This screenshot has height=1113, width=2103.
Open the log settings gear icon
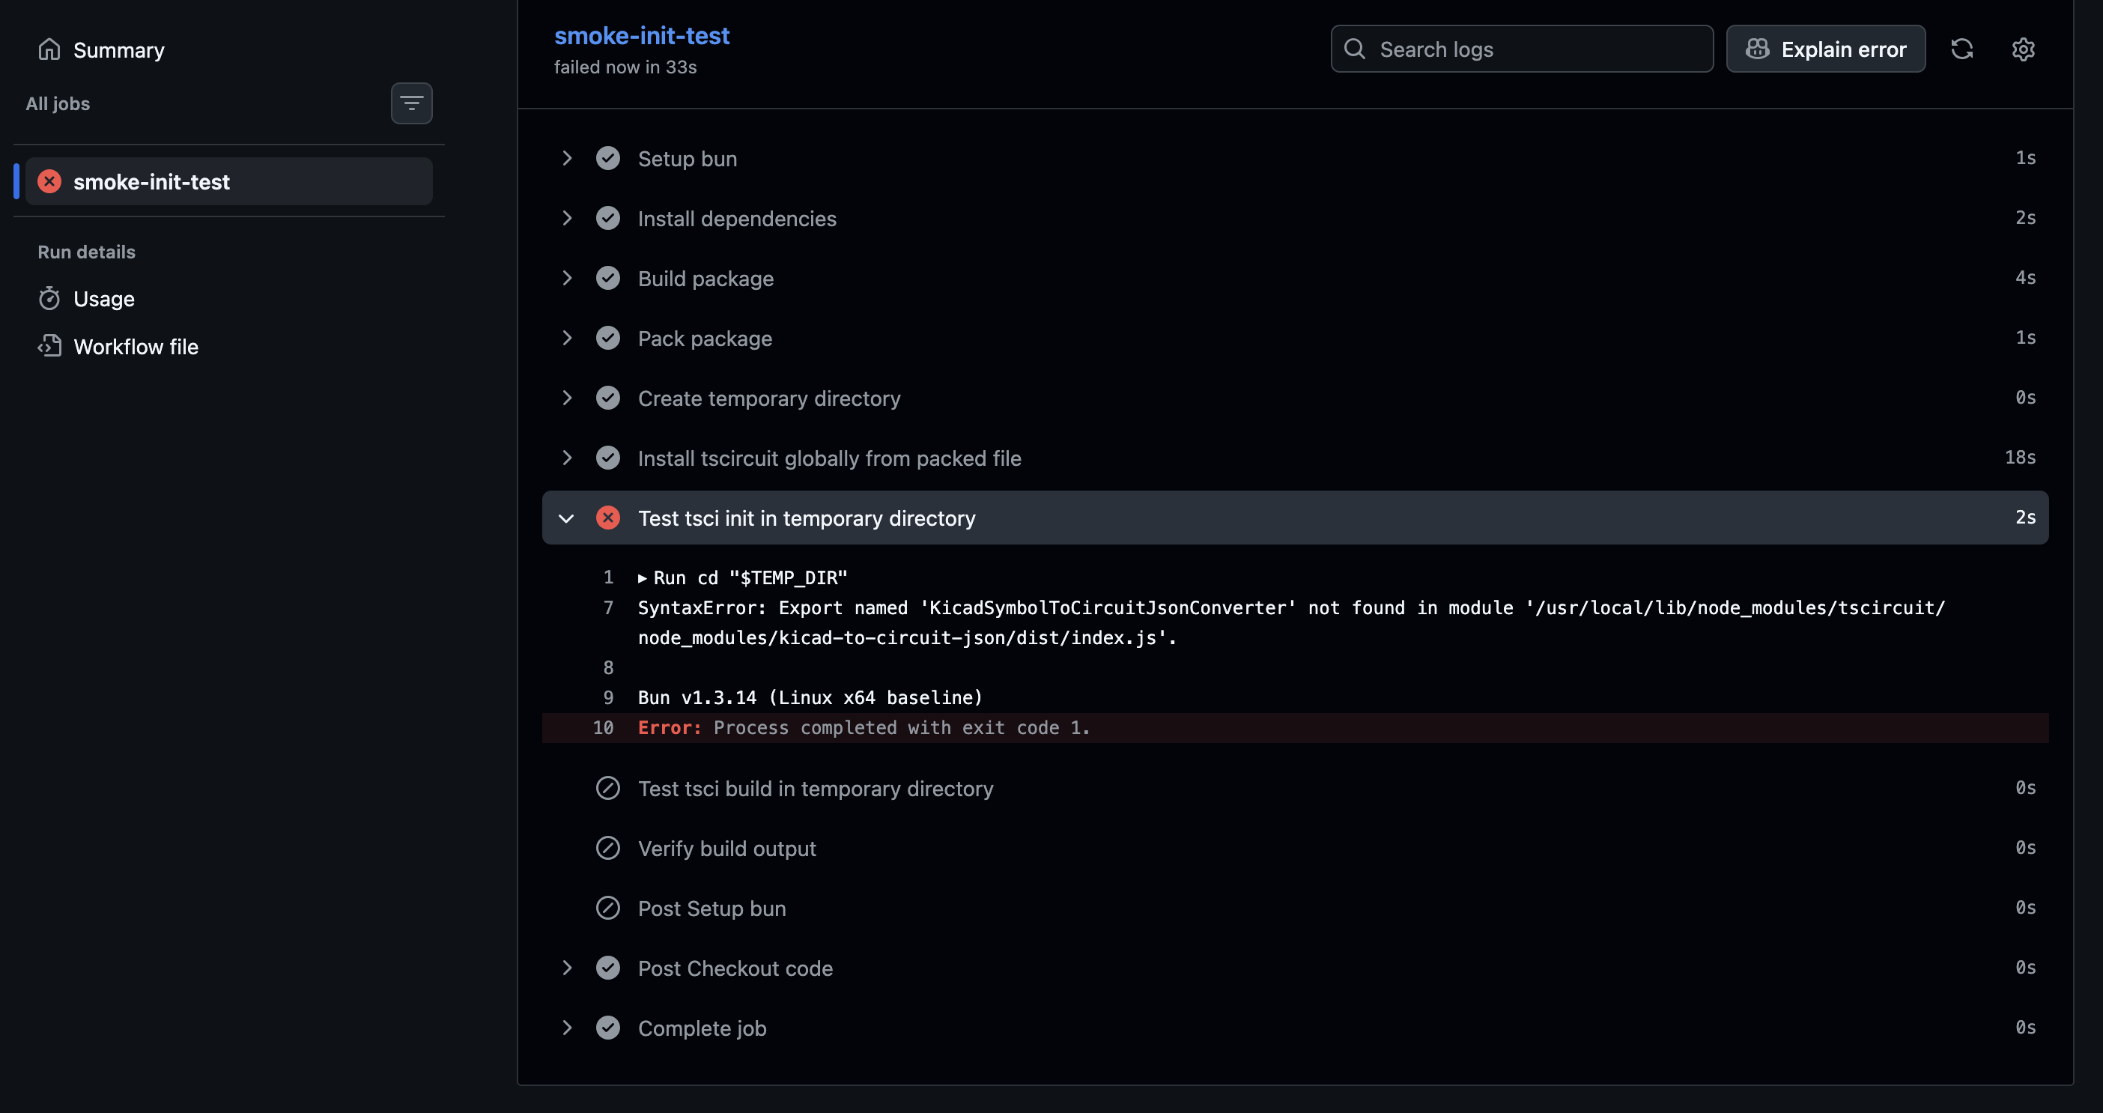pos(2023,49)
